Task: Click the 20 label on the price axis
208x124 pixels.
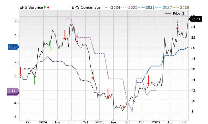Action: [193, 48]
